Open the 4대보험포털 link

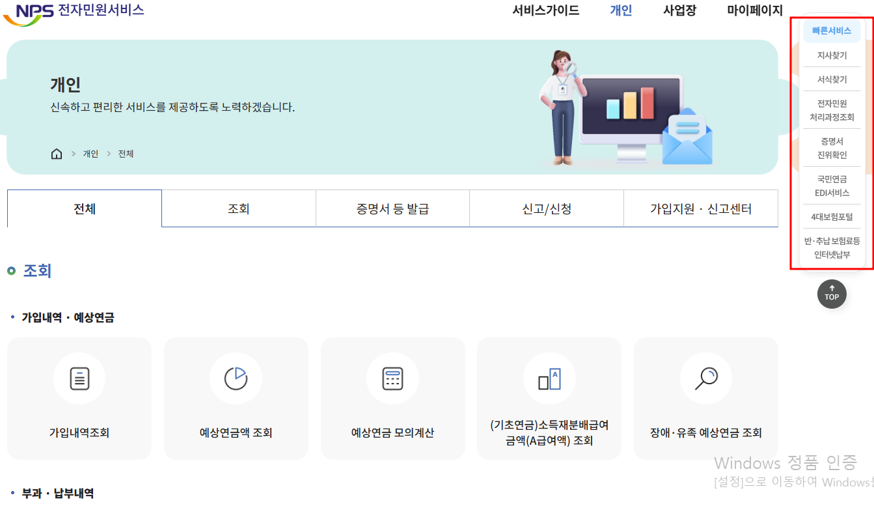(x=832, y=216)
